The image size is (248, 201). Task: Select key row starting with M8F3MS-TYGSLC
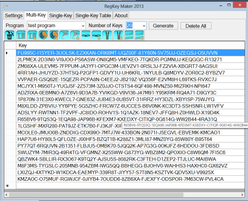(130, 166)
